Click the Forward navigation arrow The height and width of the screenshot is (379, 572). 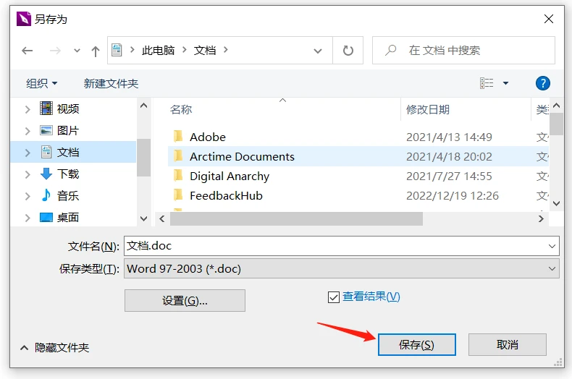[55, 51]
